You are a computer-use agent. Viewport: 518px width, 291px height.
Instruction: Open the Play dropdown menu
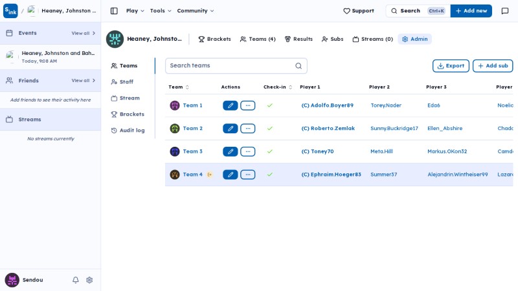135,11
